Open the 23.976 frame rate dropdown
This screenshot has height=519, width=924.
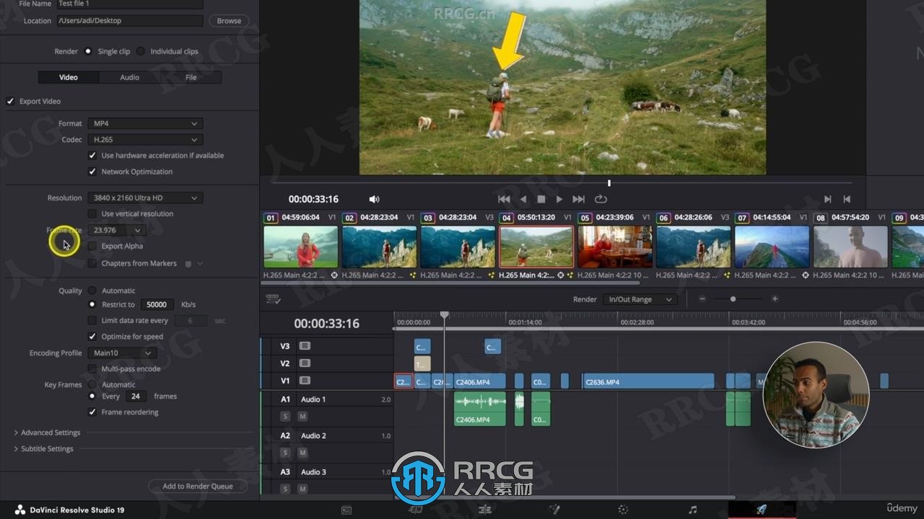(116, 230)
